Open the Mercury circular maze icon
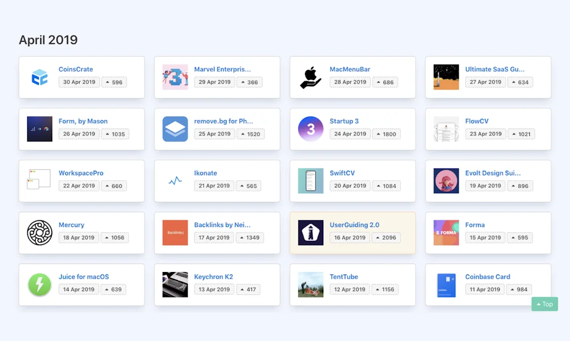 (x=40, y=233)
